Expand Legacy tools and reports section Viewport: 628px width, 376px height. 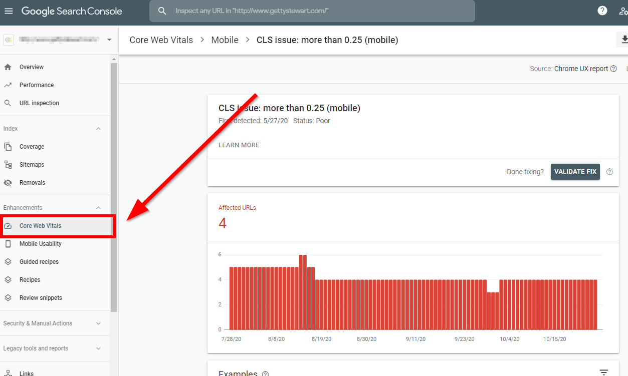pos(99,348)
